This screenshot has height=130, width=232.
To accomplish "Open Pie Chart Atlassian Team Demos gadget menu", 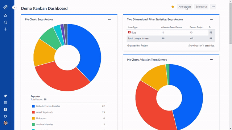I will pyautogui.click(x=212, y=60).
